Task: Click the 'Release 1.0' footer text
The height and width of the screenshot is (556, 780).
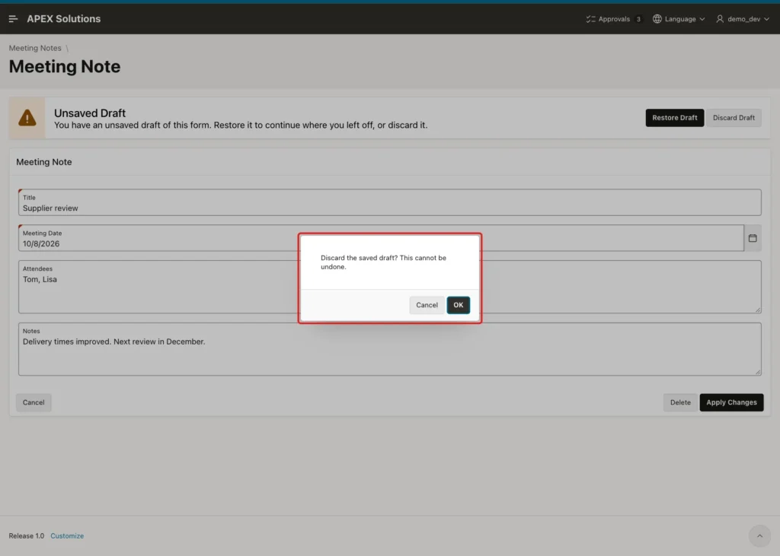Action: tap(27, 535)
